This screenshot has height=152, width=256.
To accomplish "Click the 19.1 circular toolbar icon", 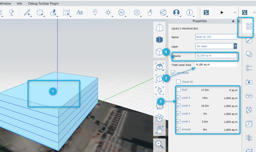I will (x=121, y=12).
